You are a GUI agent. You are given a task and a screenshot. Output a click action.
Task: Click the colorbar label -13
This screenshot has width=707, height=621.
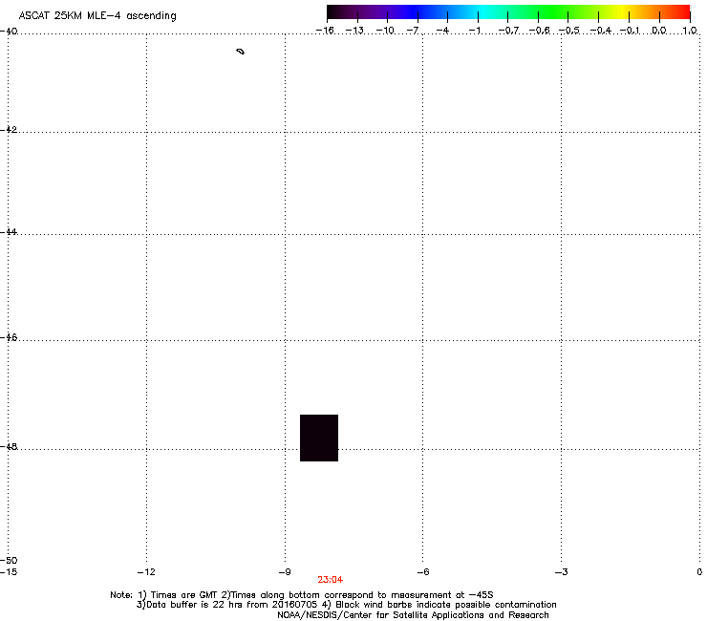354,31
